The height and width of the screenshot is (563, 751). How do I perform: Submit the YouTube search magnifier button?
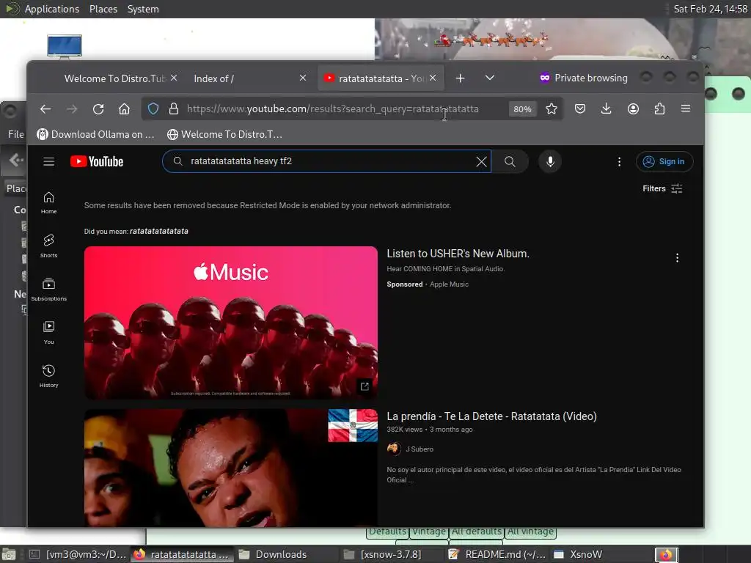click(510, 162)
